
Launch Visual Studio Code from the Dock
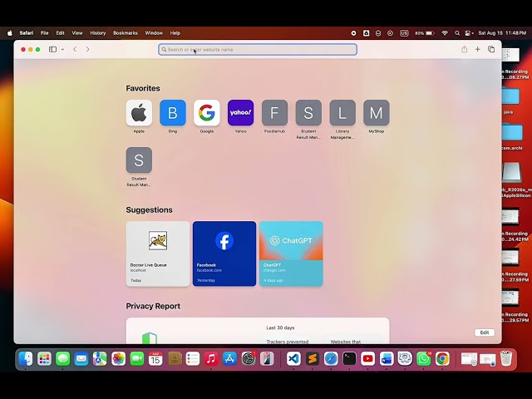tap(293, 358)
